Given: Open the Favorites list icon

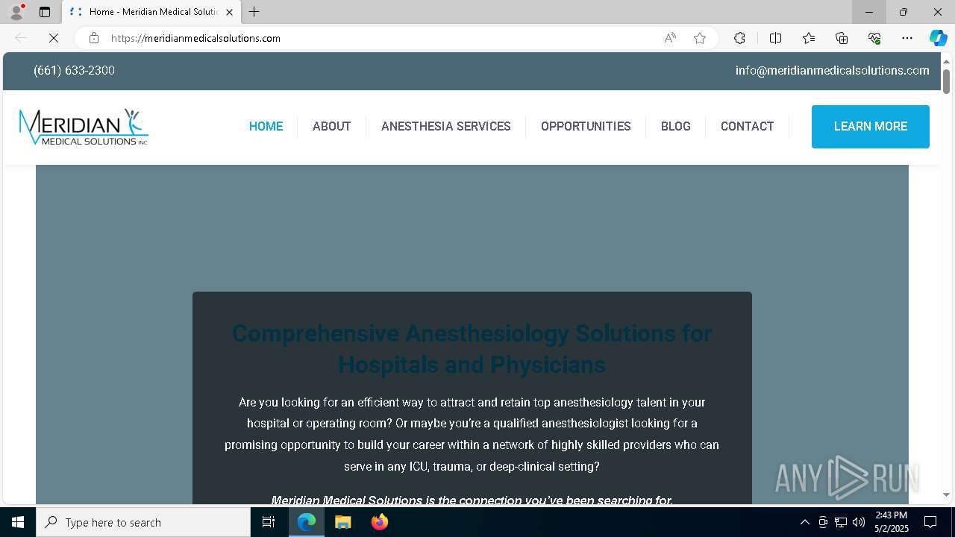Looking at the screenshot, I should click(809, 38).
